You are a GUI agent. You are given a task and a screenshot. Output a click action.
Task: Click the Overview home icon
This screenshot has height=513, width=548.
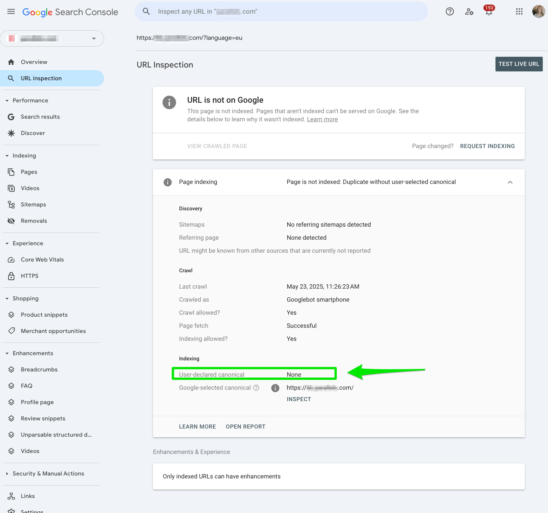11,62
